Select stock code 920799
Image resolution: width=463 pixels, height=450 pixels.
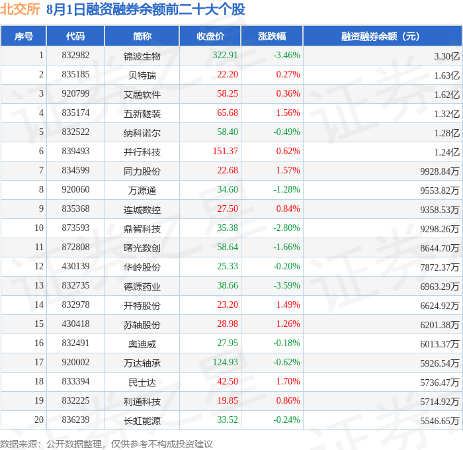click(75, 94)
